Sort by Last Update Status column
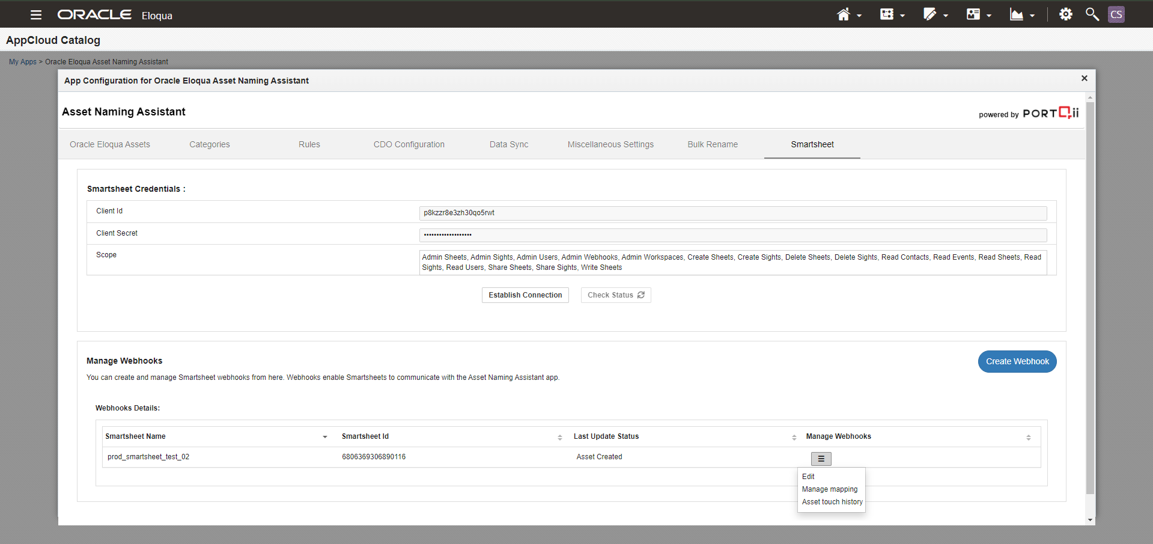 [x=794, y=437]
